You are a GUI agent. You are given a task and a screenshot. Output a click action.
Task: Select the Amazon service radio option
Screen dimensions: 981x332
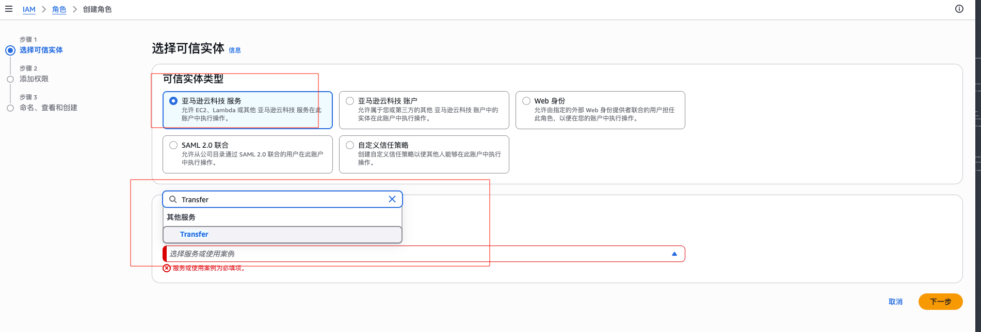pyautogui.click(x=173, y=101)
